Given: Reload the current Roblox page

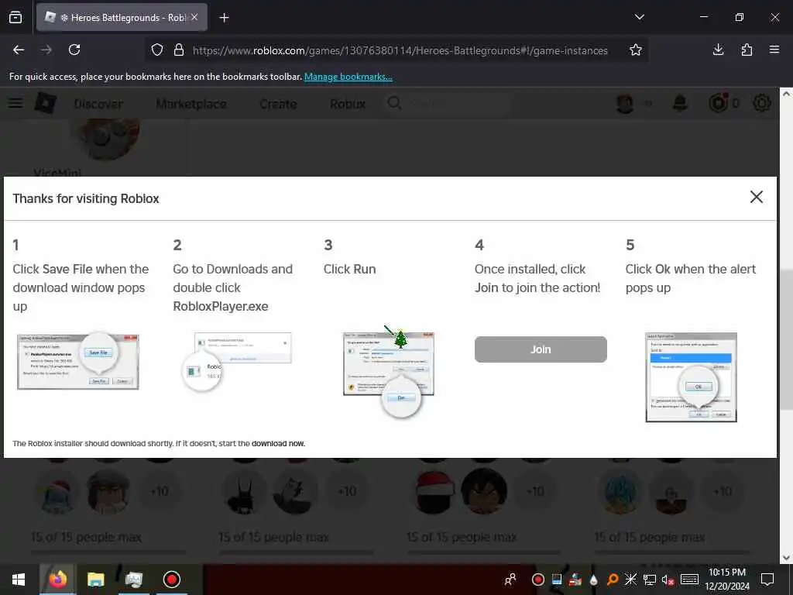Looking at the screenshot, I should pyautogui.click(x=74, y=50).
